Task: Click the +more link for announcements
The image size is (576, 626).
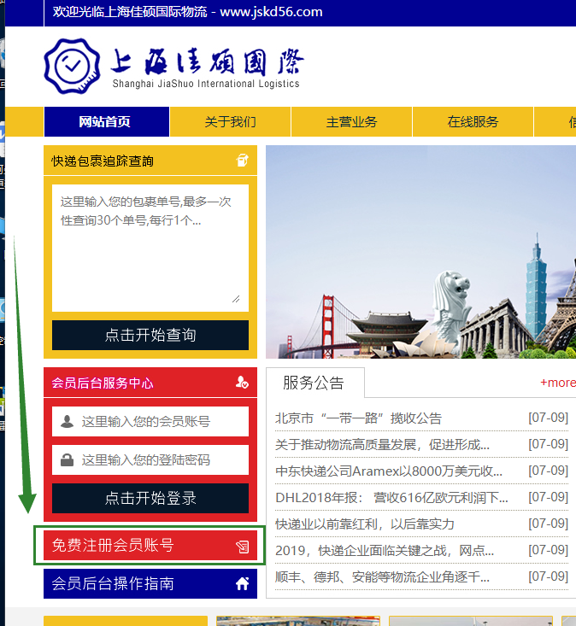Action: tap(557, 383)
